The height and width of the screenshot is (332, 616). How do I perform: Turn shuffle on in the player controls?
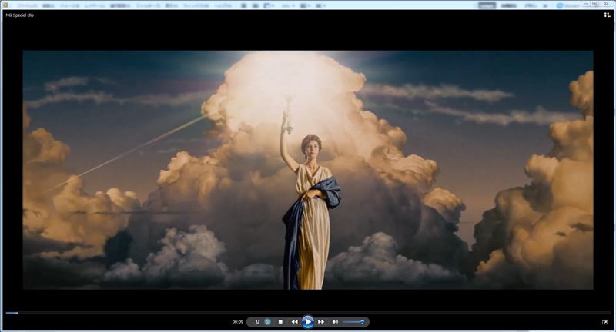tap(257, 322)
